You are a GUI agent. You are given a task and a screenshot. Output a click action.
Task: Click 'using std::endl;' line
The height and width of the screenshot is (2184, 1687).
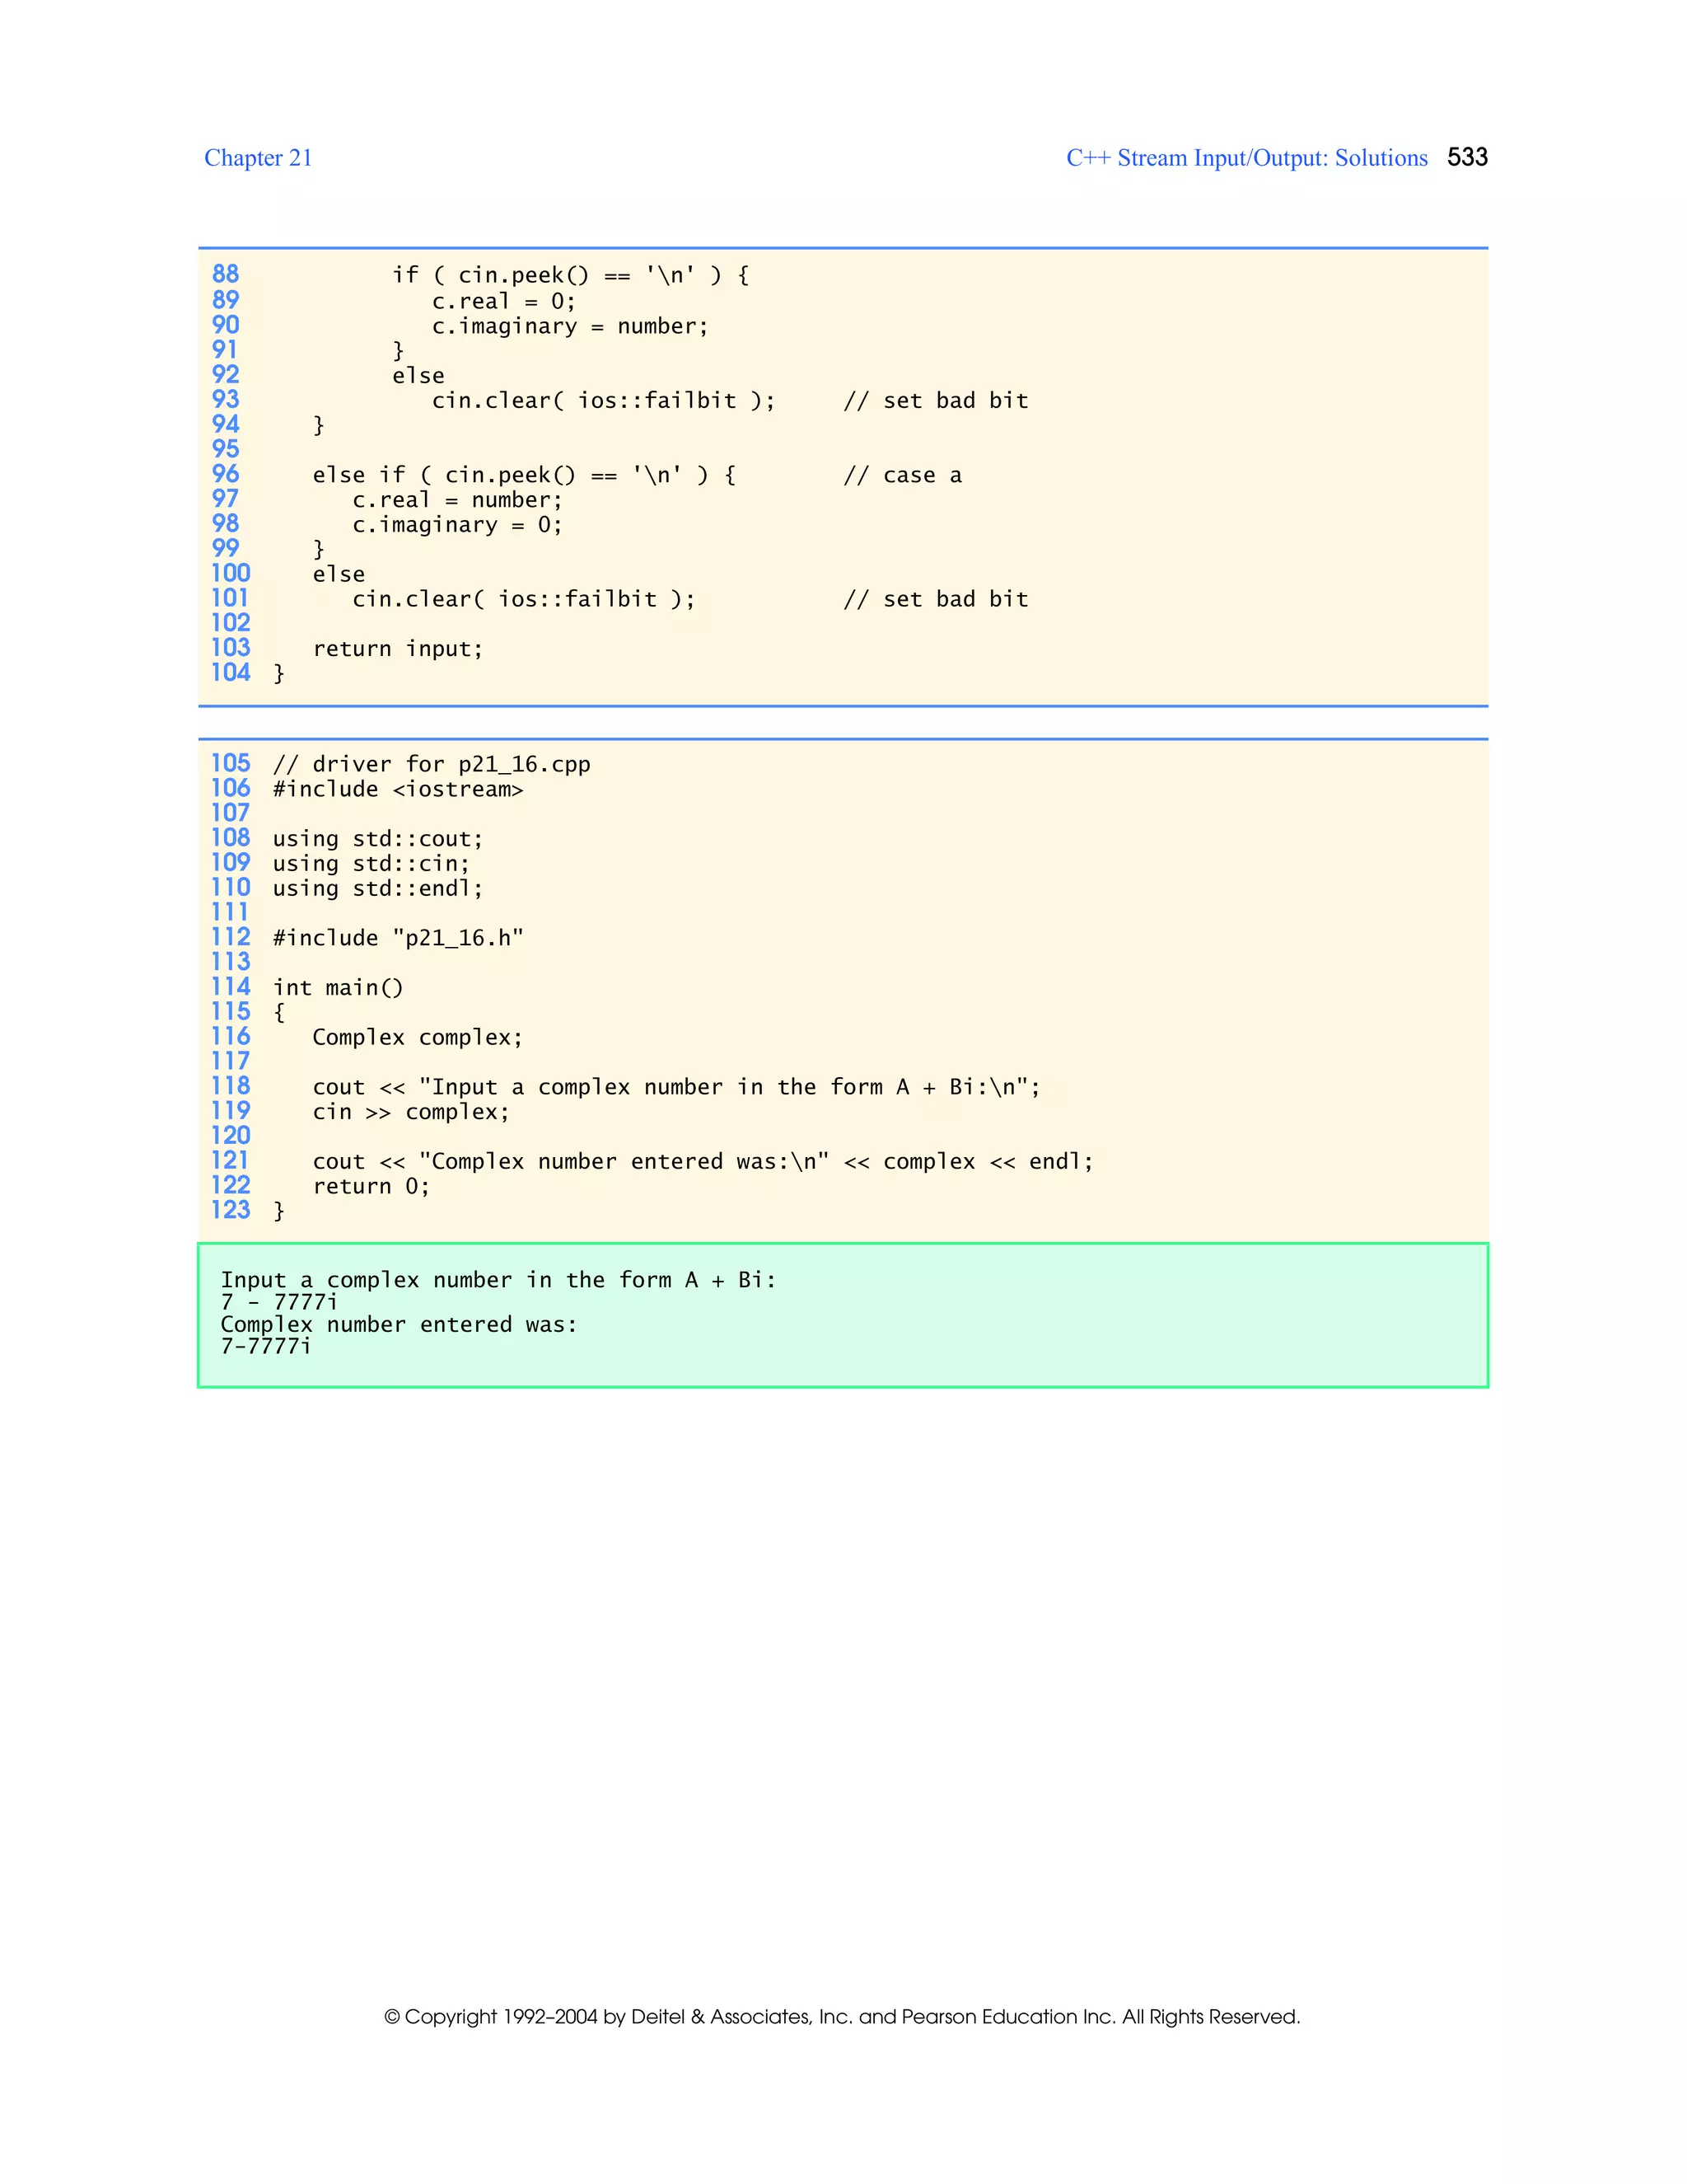pyautogui.click(x=378, y=888)
